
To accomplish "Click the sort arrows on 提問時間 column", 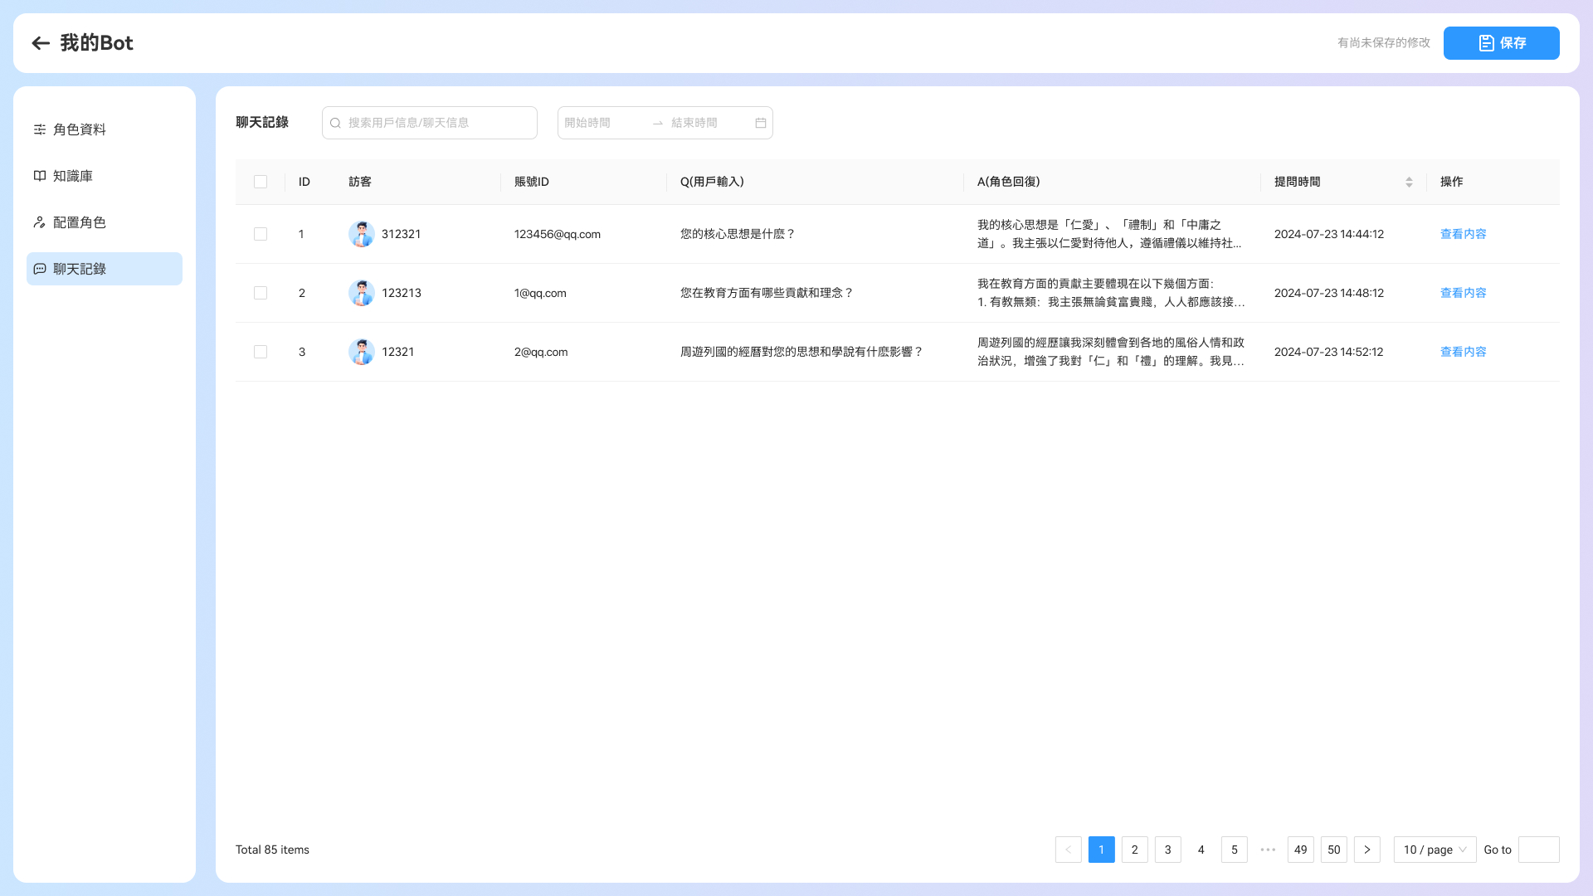I will (x=1409, y=182).
